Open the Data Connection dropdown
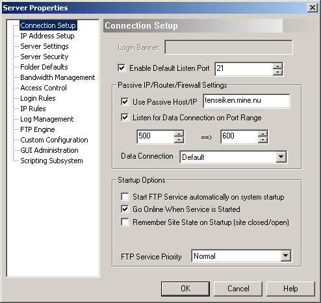This screenshot has height=303, width=321. [x=281, y=157]
